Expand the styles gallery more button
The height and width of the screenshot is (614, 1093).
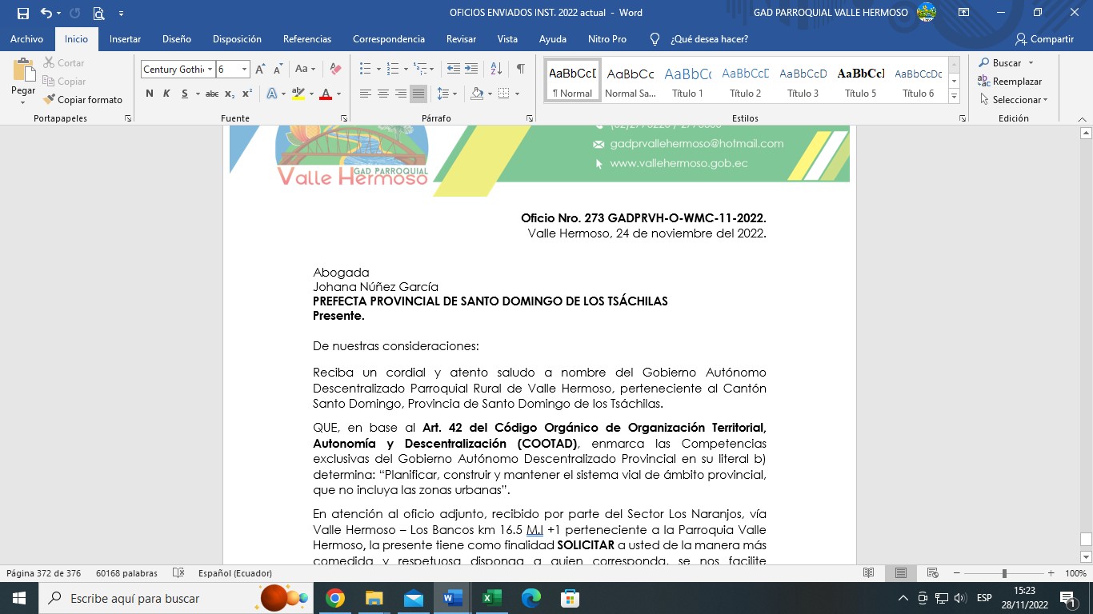coord(954,96)
